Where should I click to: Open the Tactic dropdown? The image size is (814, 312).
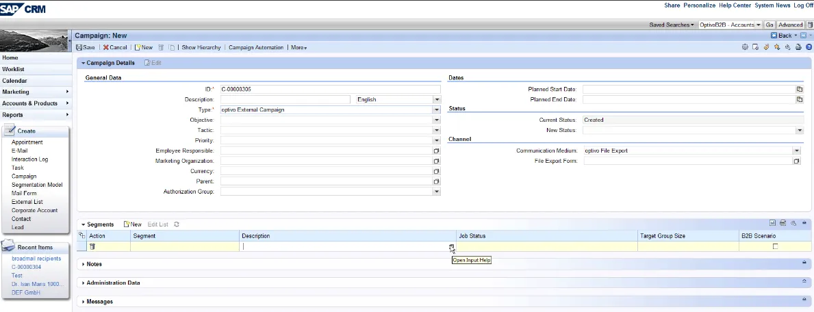coord(437,130)
